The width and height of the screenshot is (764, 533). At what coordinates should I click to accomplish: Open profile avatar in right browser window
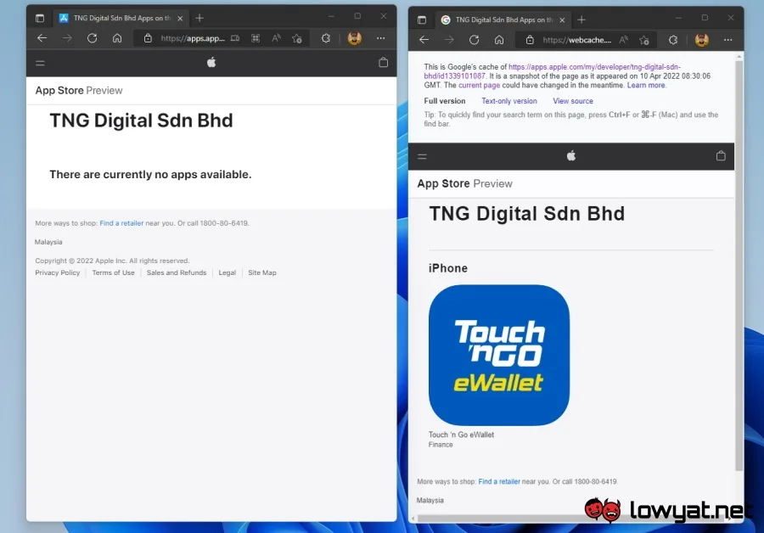tap(702, 40)
